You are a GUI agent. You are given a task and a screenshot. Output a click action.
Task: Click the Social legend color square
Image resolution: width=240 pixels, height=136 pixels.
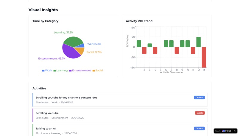pos(94,71)
